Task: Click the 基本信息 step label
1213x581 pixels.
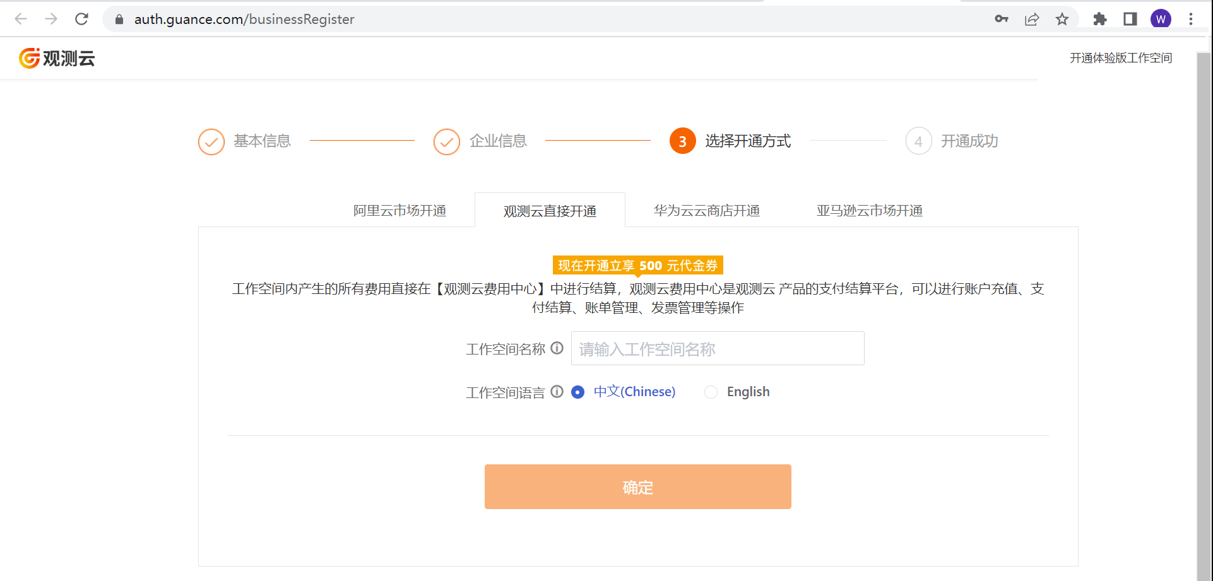Action: click(263, 141)
